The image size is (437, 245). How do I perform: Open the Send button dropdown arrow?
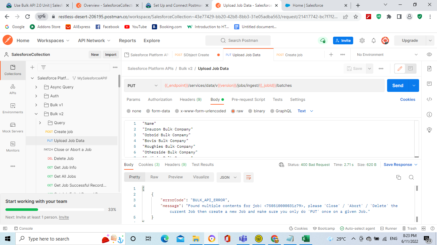point(414,85)
